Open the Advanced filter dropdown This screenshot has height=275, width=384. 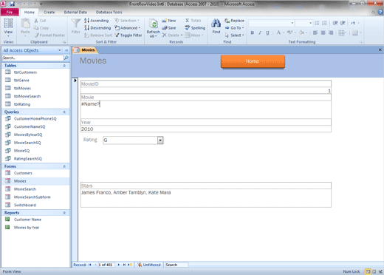(x=128, y=28)
